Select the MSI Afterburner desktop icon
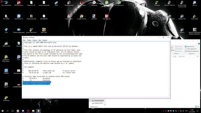Screen dimensions: 201x113 119,3
